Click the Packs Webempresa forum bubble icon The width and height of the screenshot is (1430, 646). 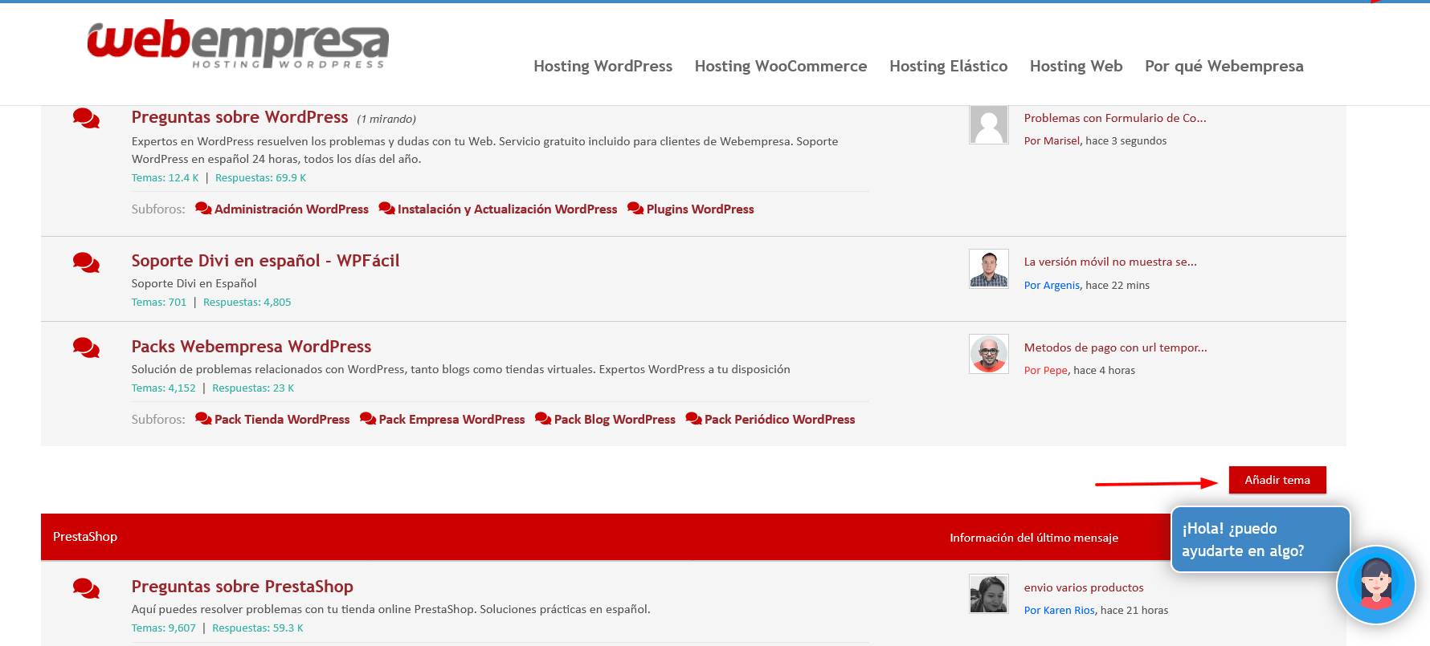coord(86,347)
